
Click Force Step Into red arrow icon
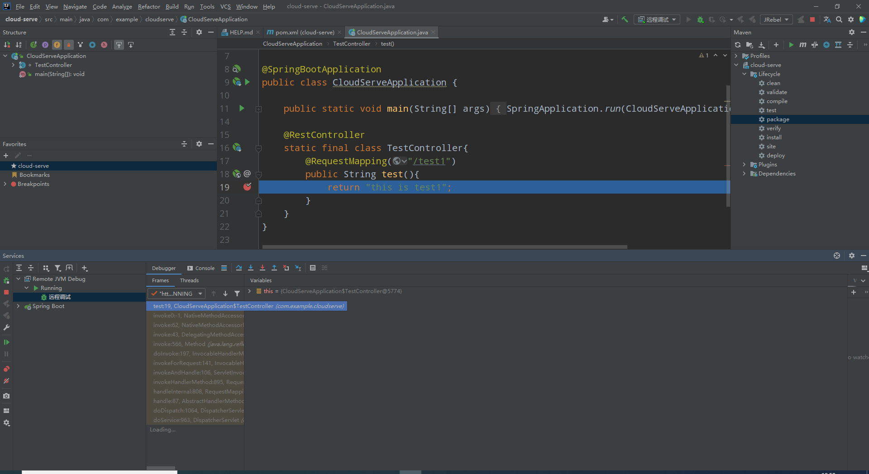point(263,268)
